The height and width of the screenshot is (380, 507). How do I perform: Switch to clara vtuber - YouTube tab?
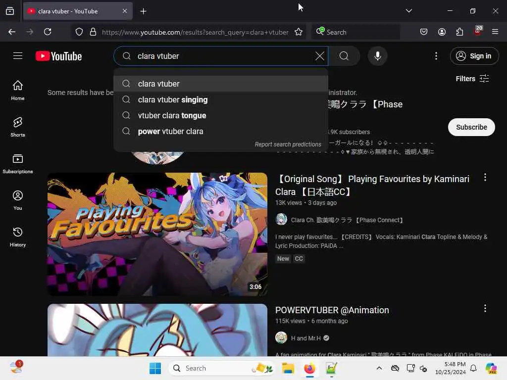(x=78, y=11)
